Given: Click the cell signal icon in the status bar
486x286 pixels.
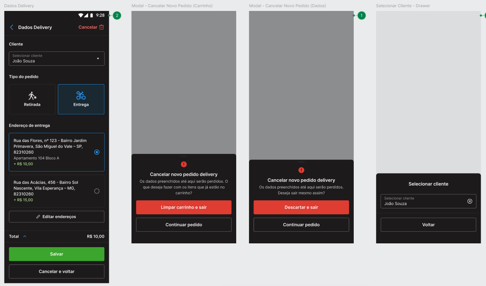Looking at the screenshot, I should (x=86, y=15).
